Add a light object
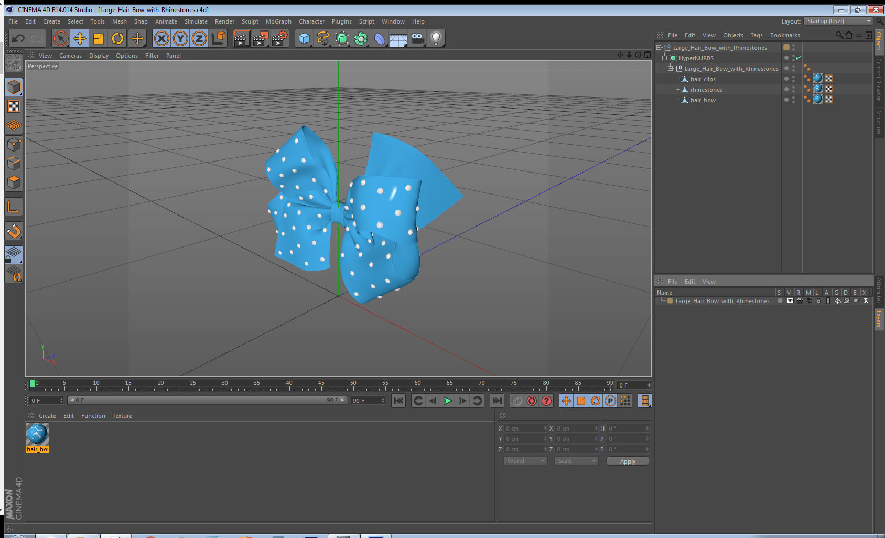Screen dimensions: 885x538 (x=436, y=38)
